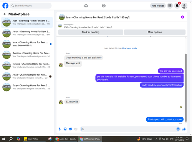Focus the Search Facebook field
The height and width of the screenshot is (142, 192).
[x=31, y=6]
